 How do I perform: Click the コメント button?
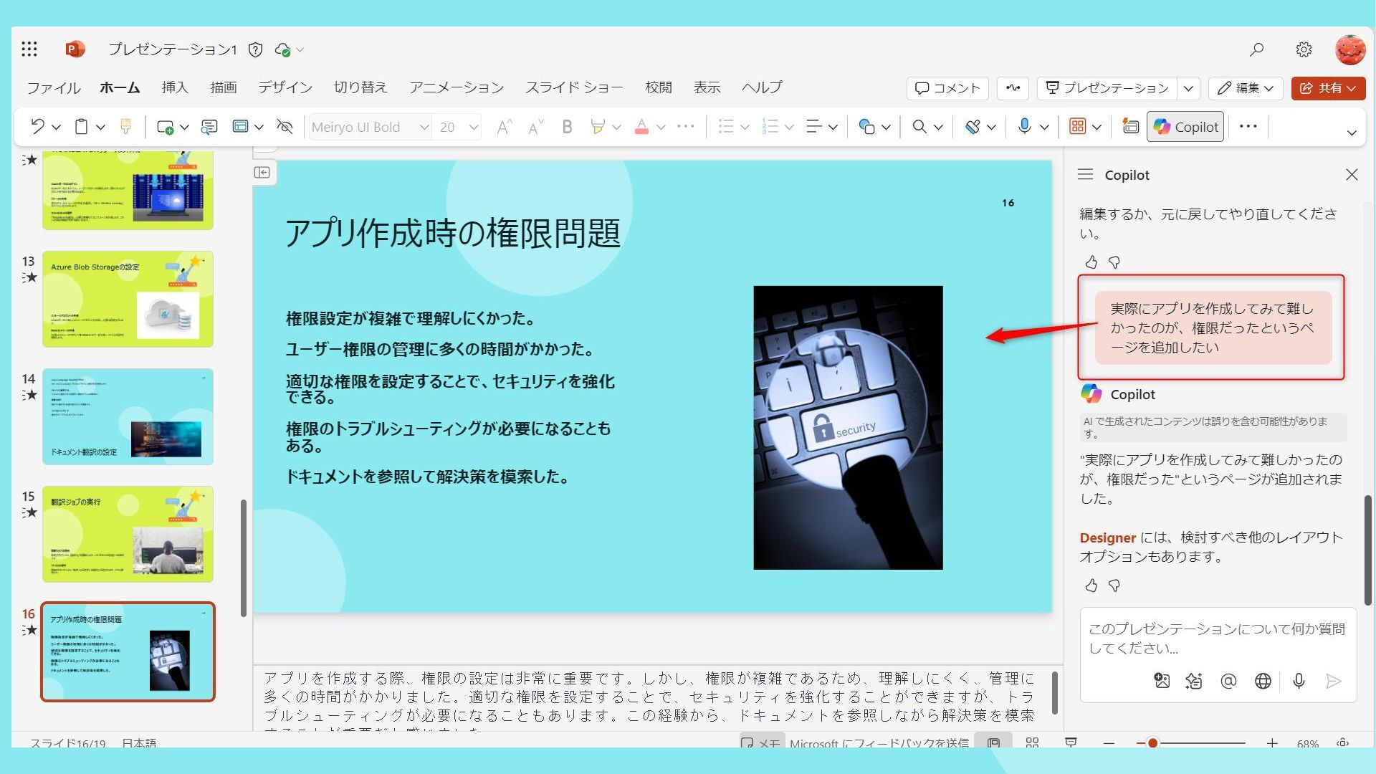point(947,87)
